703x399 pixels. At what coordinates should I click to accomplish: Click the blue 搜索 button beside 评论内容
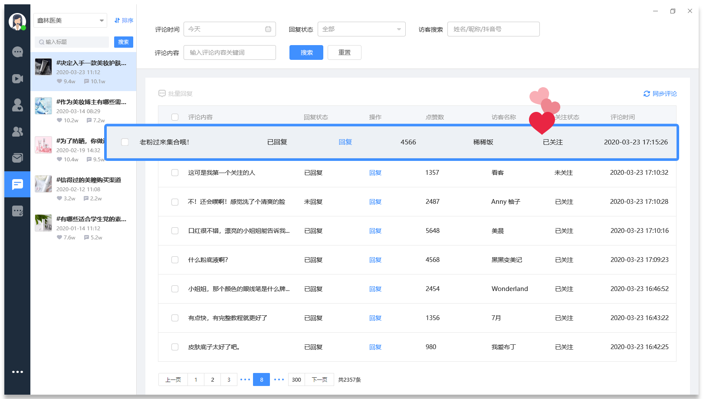coord(306,52)
